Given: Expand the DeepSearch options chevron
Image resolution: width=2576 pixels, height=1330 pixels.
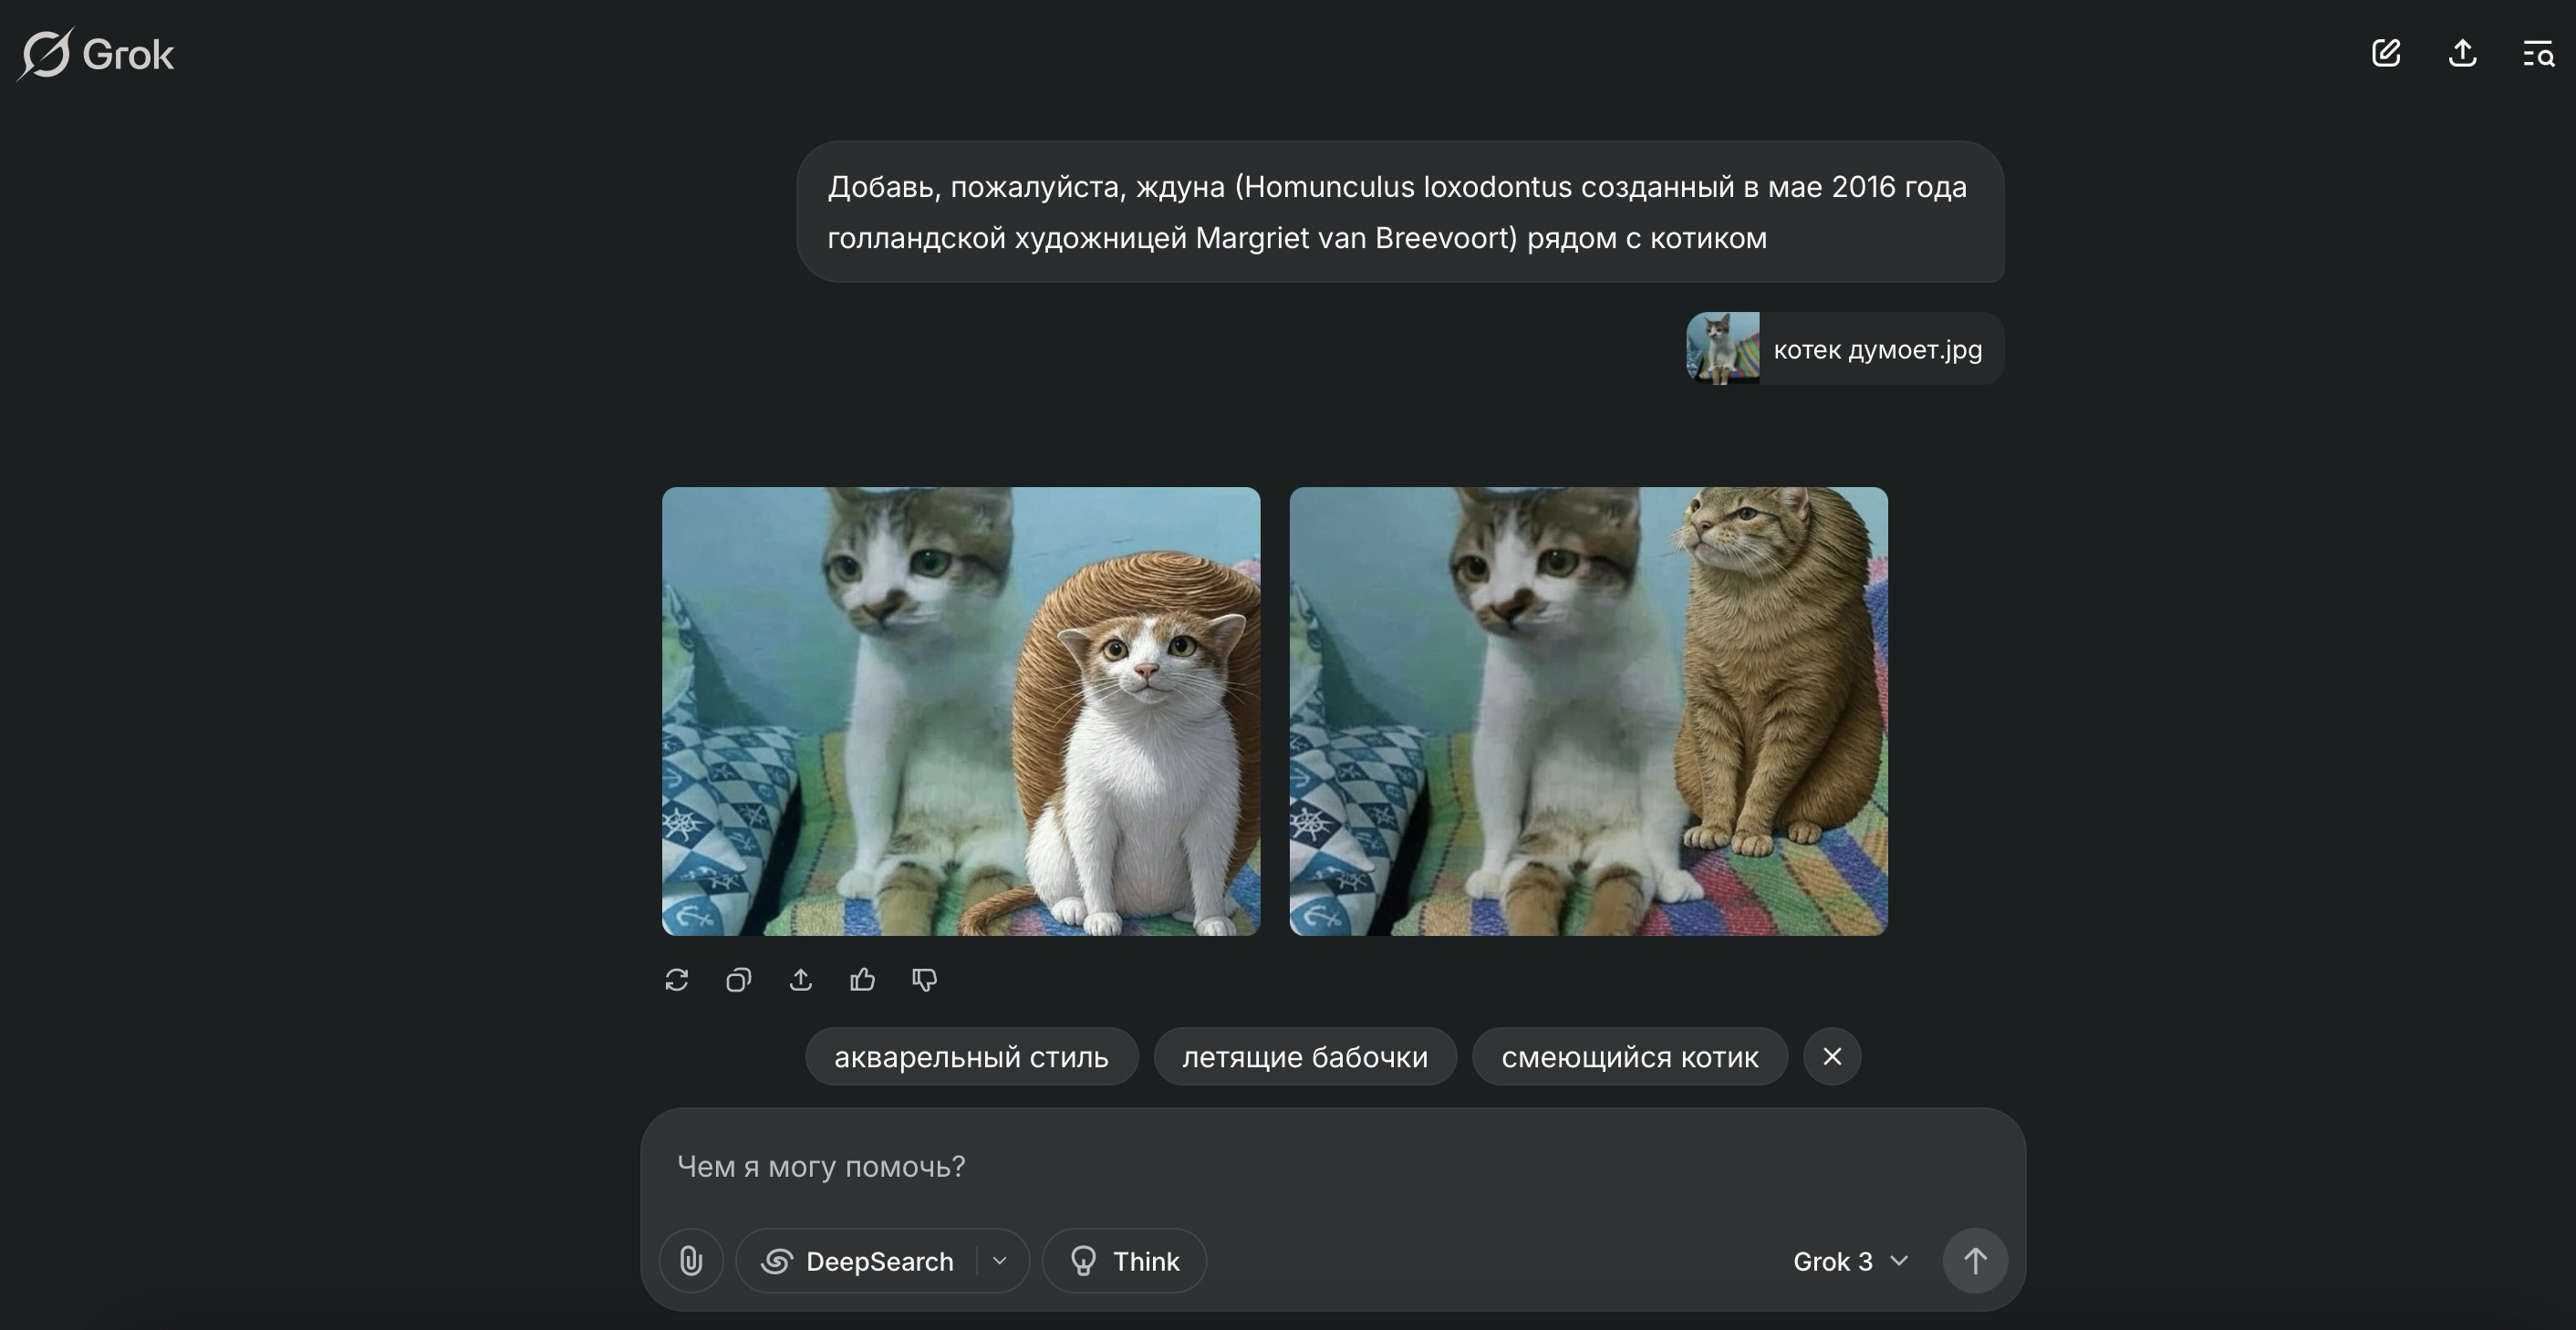Looking at the screenshot, I should [1000, 1261].
